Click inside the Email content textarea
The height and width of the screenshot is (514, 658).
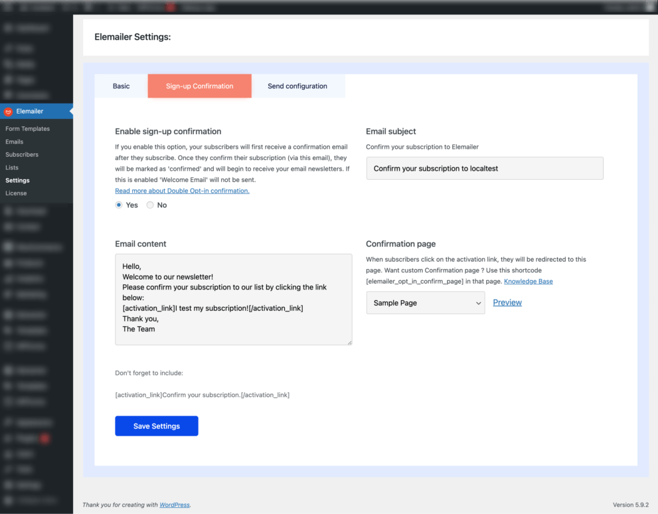click(232, 299)
